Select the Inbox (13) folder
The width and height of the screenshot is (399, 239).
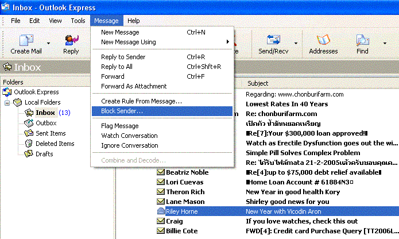[x=53, y=113]
